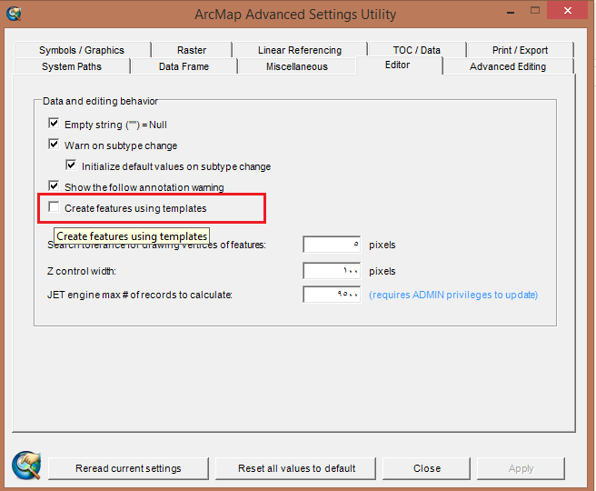Switch to the System Paths tab
The width and height of the screenshot is (596, 491).
coord(72,66)
